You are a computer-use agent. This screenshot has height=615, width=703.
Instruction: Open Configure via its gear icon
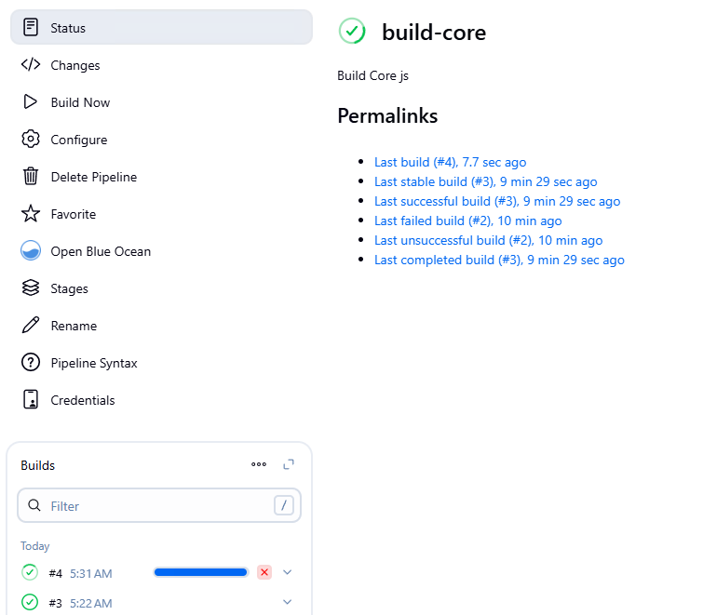(31, 140)
